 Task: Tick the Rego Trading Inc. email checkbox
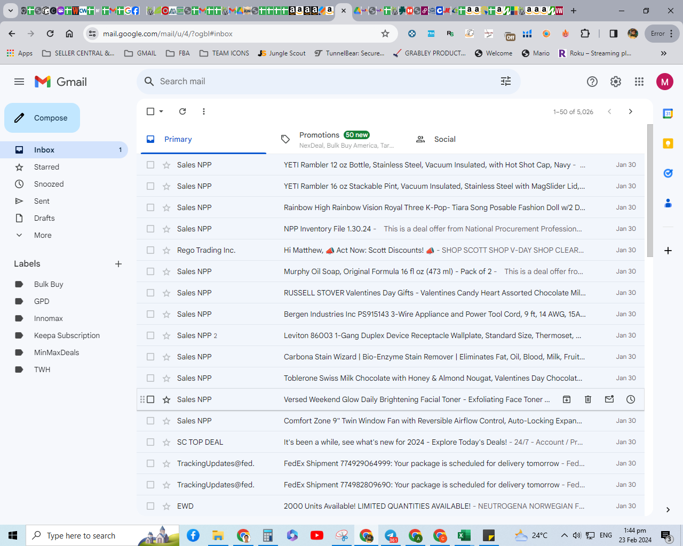point(150,250)
